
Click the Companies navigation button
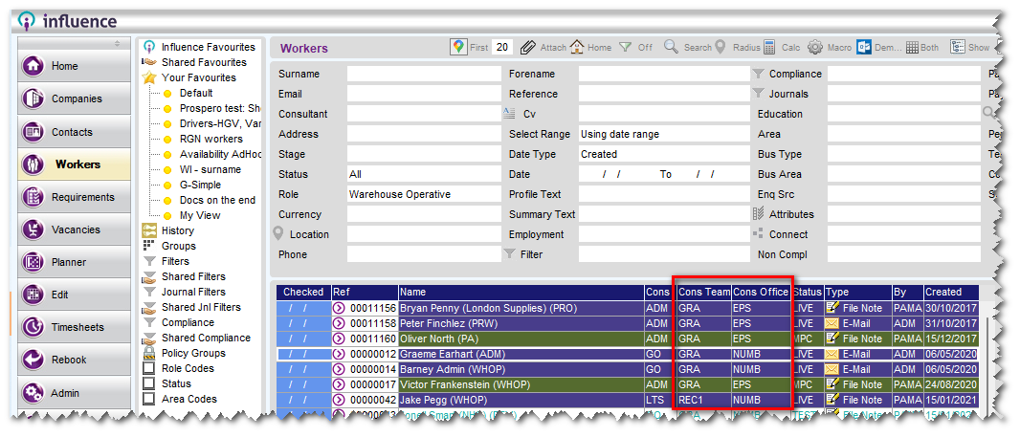[75, 99]
